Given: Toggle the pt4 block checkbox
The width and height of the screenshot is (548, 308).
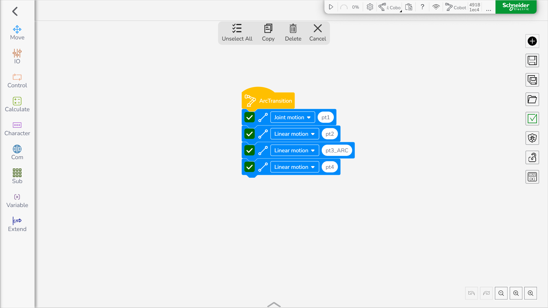Looking at the screenshot, I should tap(249, 167).
